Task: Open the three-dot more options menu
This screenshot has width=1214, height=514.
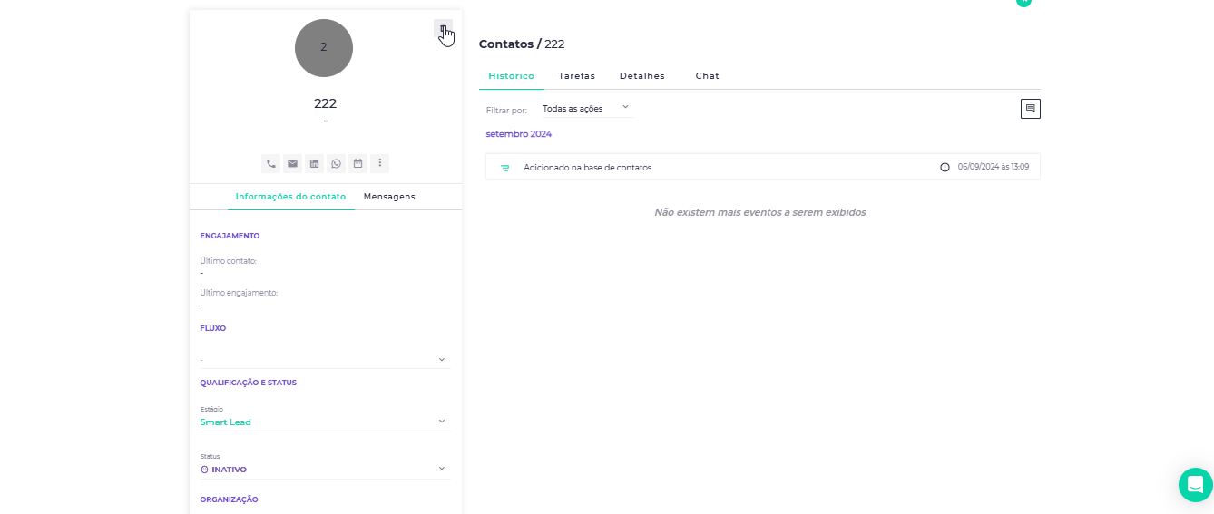Action: 380,163
